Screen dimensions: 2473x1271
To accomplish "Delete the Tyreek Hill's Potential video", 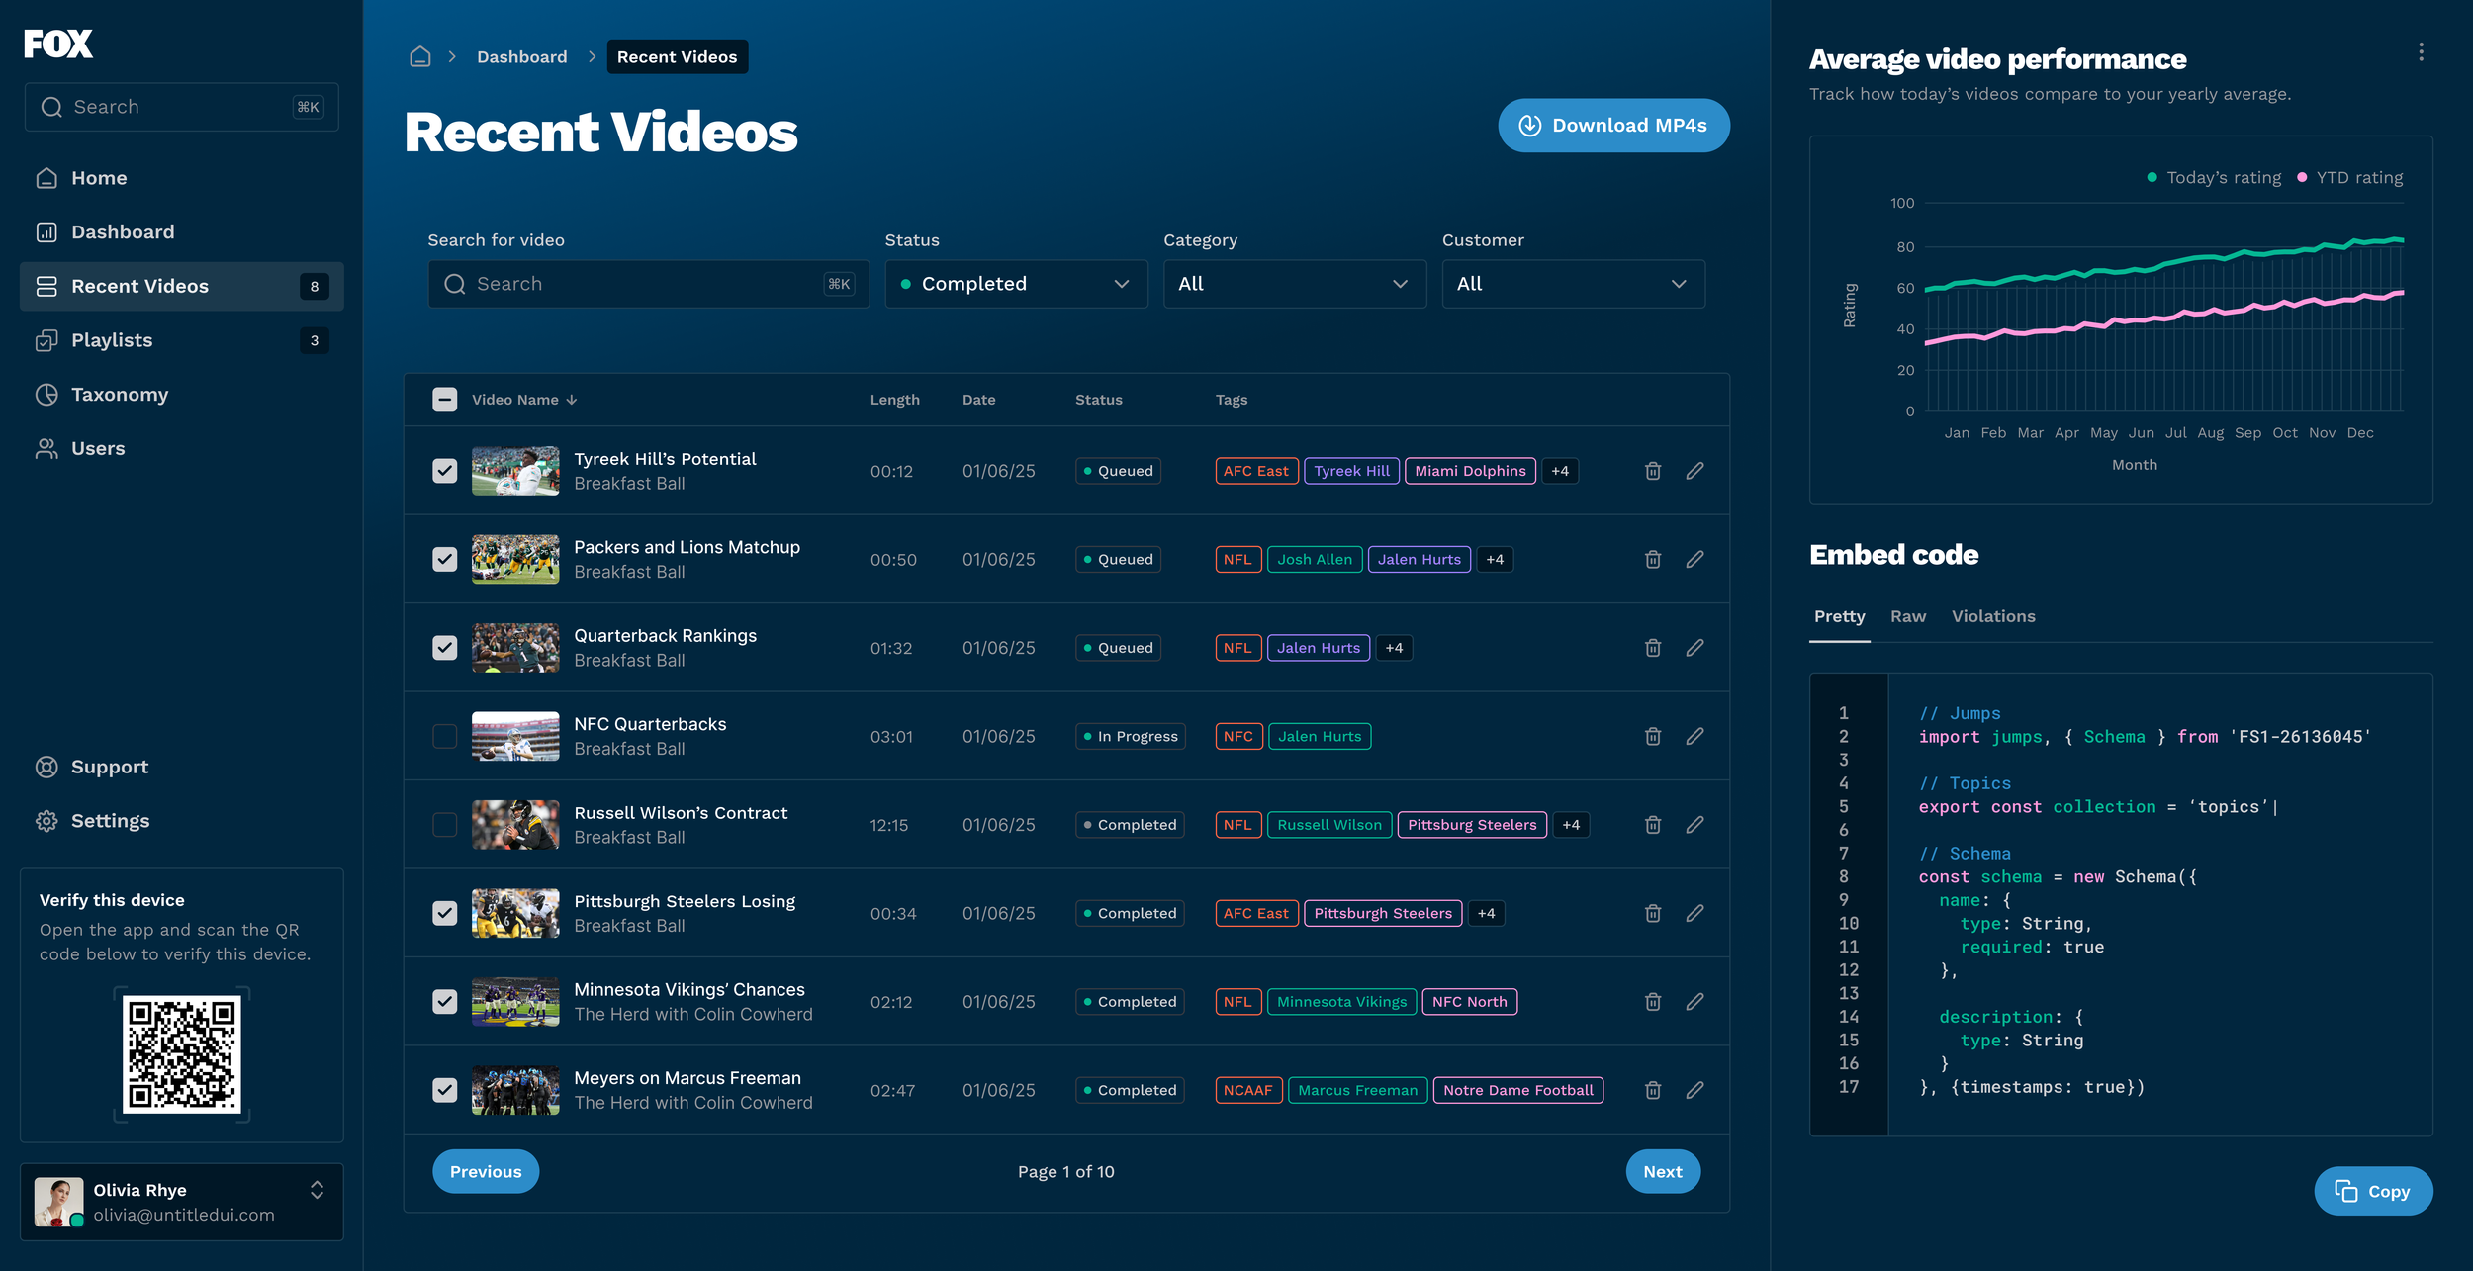I will click(1653, 471).
